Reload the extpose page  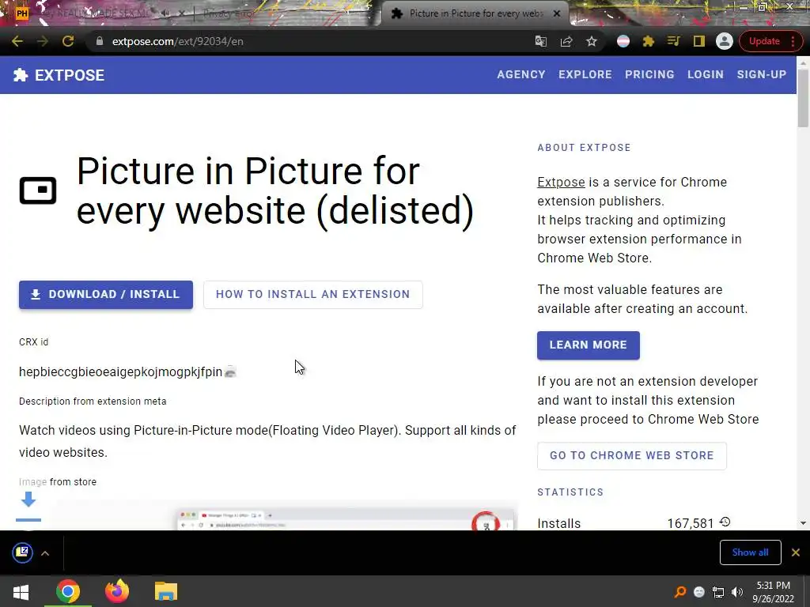(x=68, y=41)
